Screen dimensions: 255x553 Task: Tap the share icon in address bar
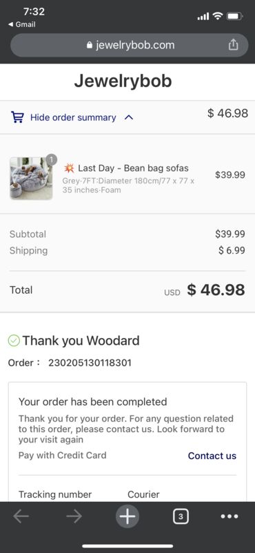233,45
